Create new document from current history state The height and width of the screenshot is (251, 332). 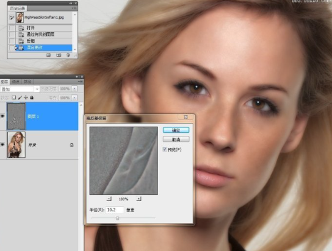48,55
